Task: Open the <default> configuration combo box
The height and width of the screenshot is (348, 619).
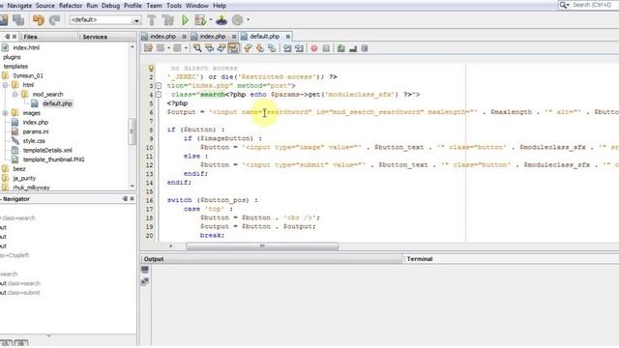Action: coord(105,19)
